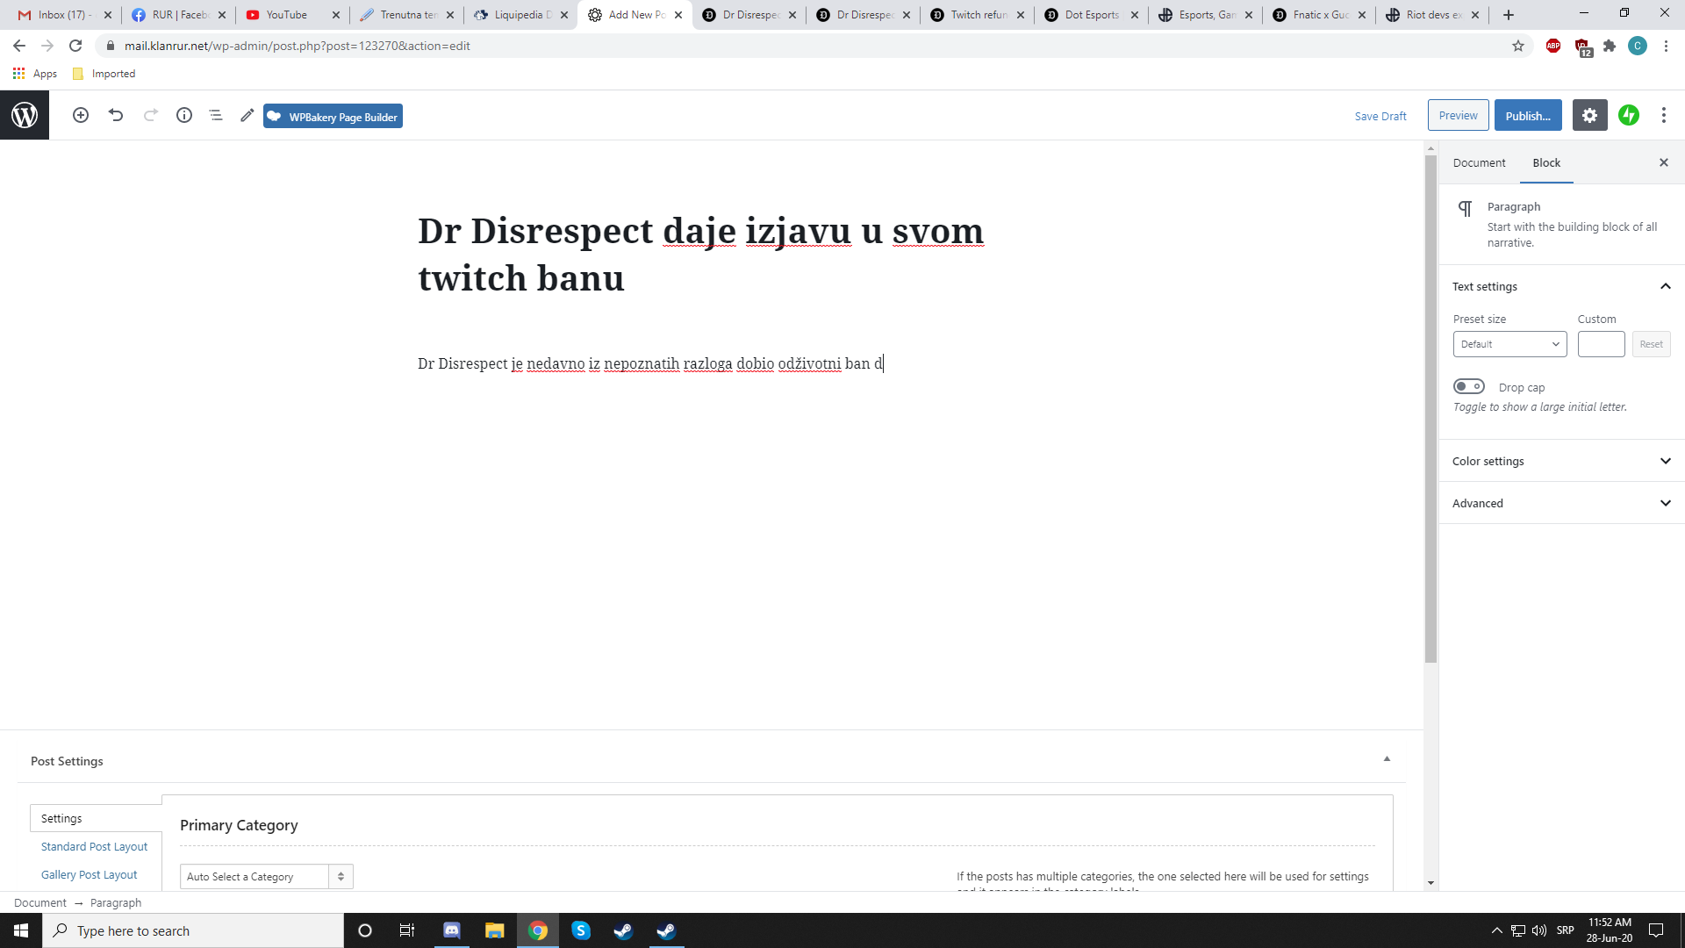Open block navigation list icon
Screen dimensions: 1685x948
tap(215, 115)
